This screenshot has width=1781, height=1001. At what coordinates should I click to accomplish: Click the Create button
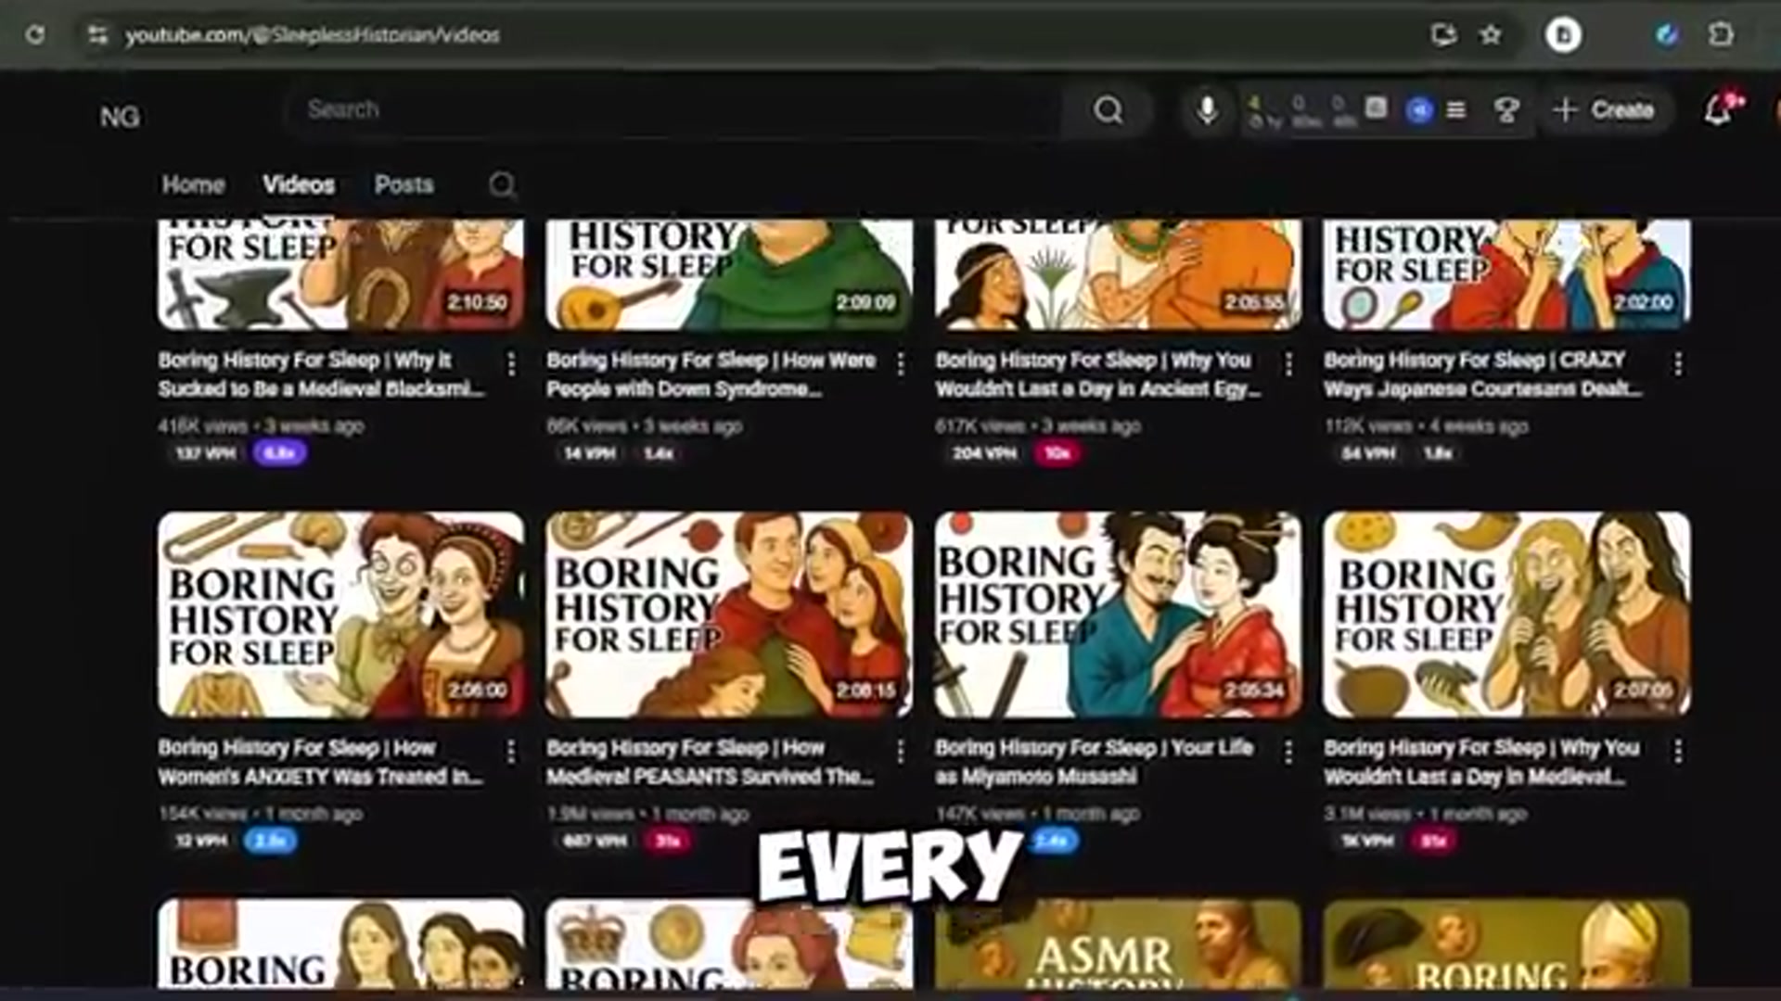pyautogui.click(x=1605, y=110)
